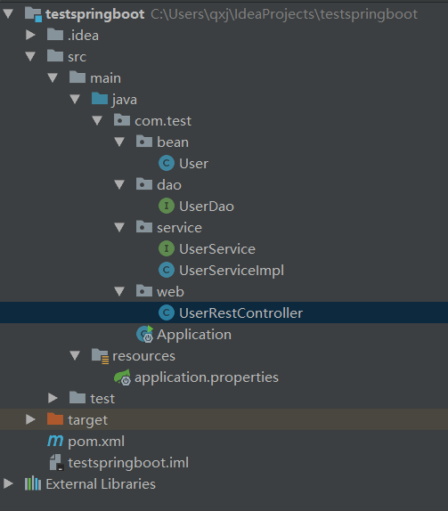Image resolution: width=448 pixels, height=511 pixels.
Task: Select the User class name
Action: (x=193, y=164)
